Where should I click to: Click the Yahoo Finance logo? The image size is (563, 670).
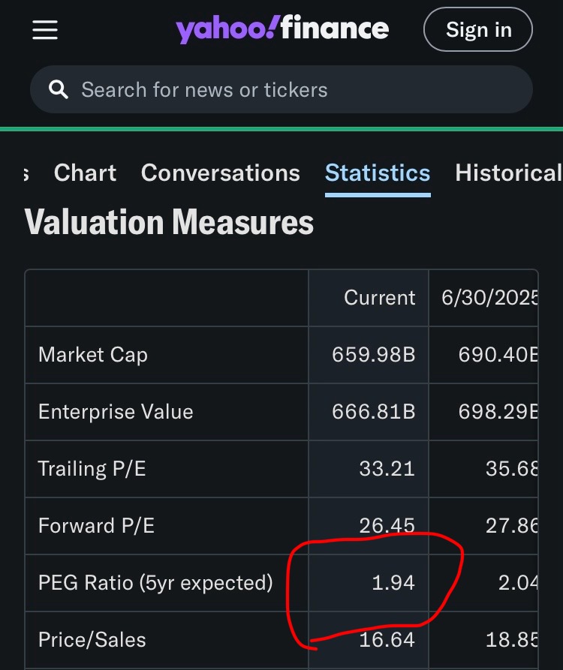coord(282,30)
